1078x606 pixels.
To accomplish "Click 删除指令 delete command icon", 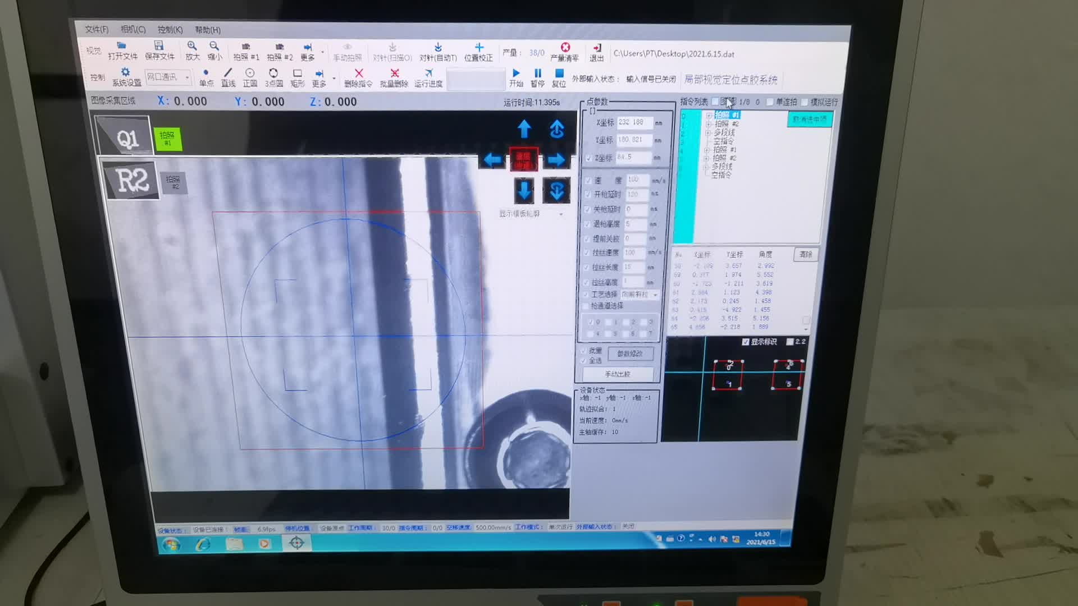I will click(x=358, y=78).
